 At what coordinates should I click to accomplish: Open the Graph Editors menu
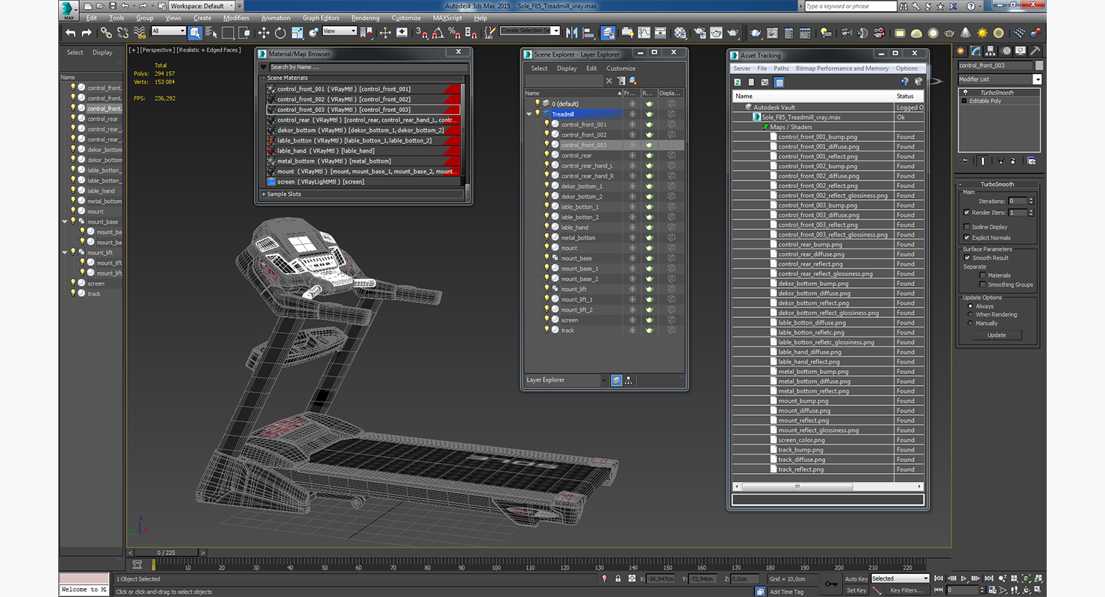[321, 18]
